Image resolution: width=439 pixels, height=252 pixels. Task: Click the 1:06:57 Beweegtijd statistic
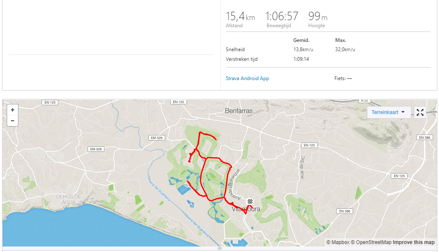281,19
